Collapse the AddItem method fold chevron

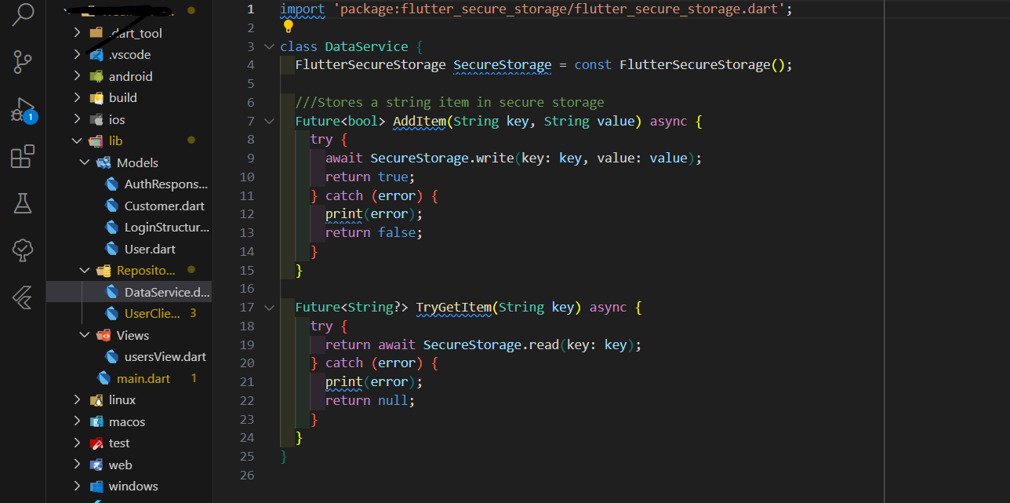269,121
